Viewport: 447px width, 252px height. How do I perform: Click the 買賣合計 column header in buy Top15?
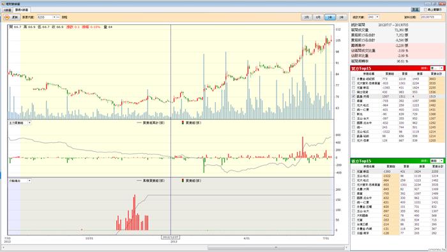436,74
